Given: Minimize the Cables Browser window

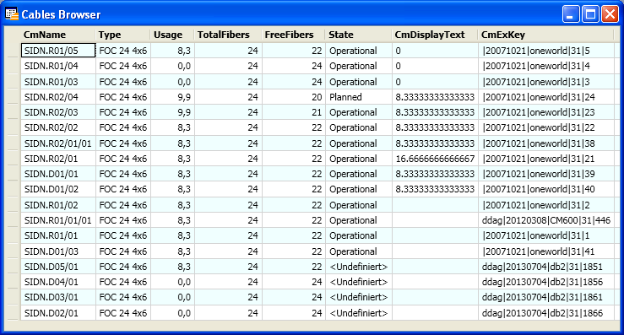Looking at the screenshot, I should pyautogui.click(x=571, y=14).
